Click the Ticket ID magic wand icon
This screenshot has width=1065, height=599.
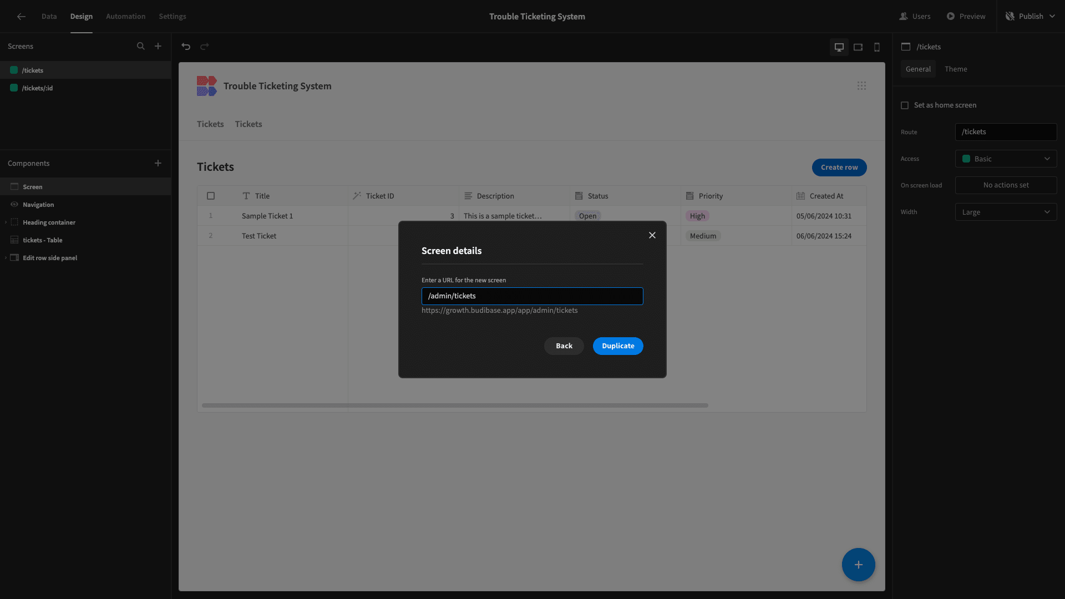(357, 196)
